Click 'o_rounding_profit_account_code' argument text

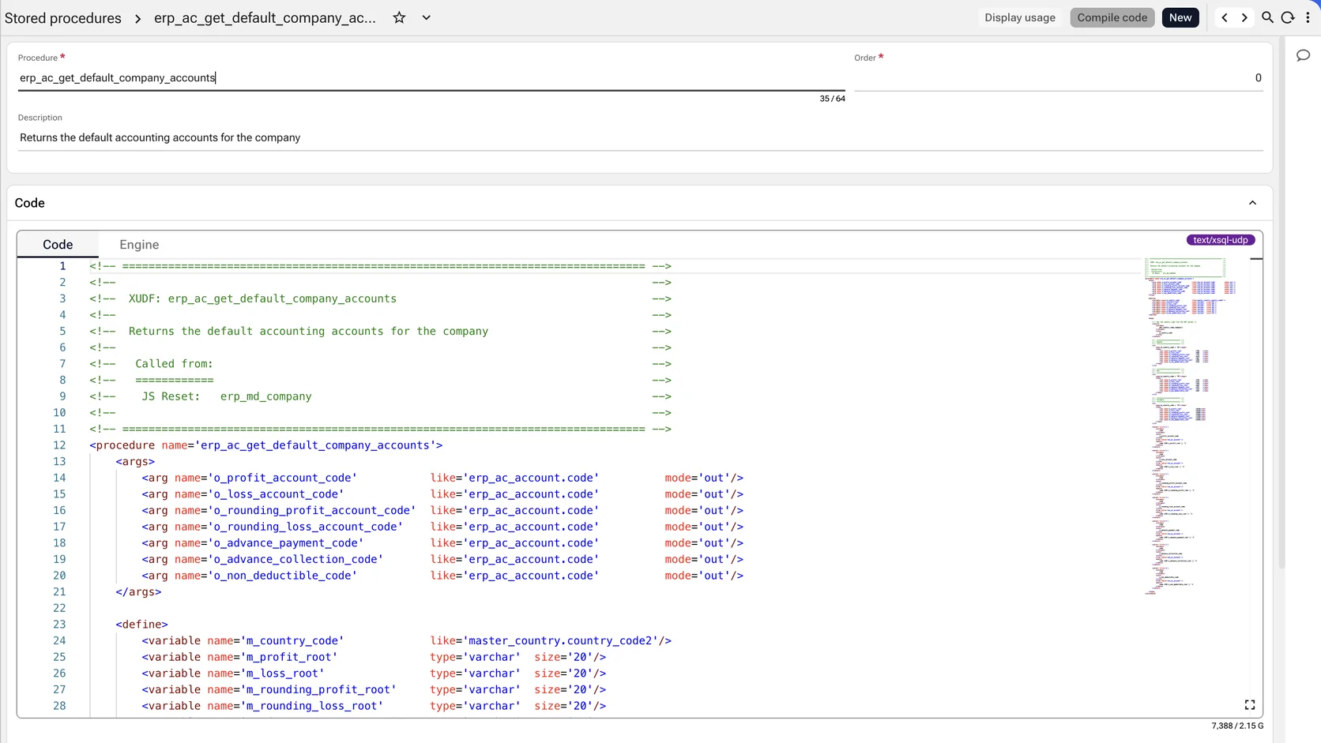tap(311, 511)
